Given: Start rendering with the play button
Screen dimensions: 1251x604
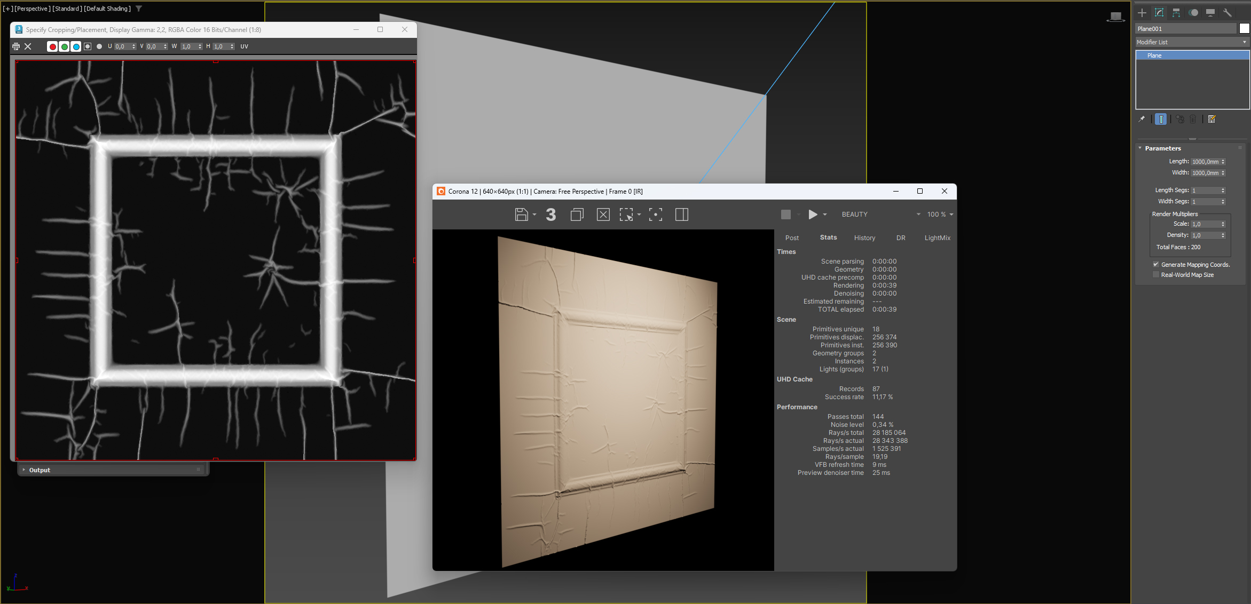Looking at the screenshot, I should click(x=813, y=214).
